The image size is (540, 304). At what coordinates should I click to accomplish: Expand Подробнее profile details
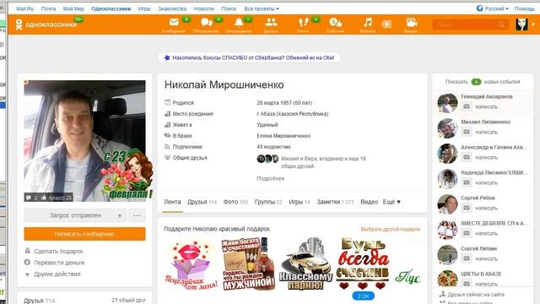(x=270, y=178)
